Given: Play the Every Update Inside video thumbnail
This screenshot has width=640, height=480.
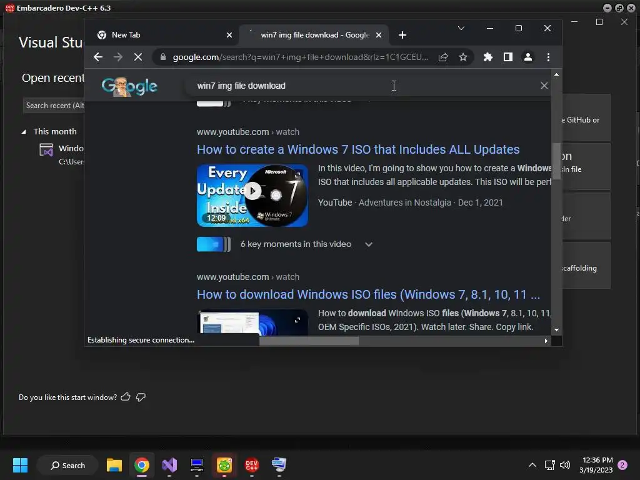Looking at the screenshot, I should pos(252,196).
